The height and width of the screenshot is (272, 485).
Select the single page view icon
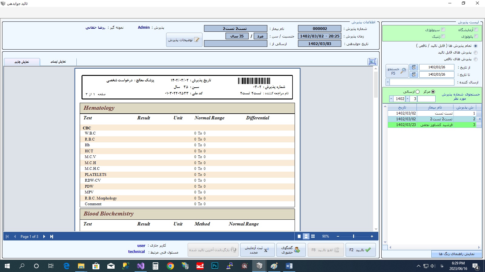point(299,236)
